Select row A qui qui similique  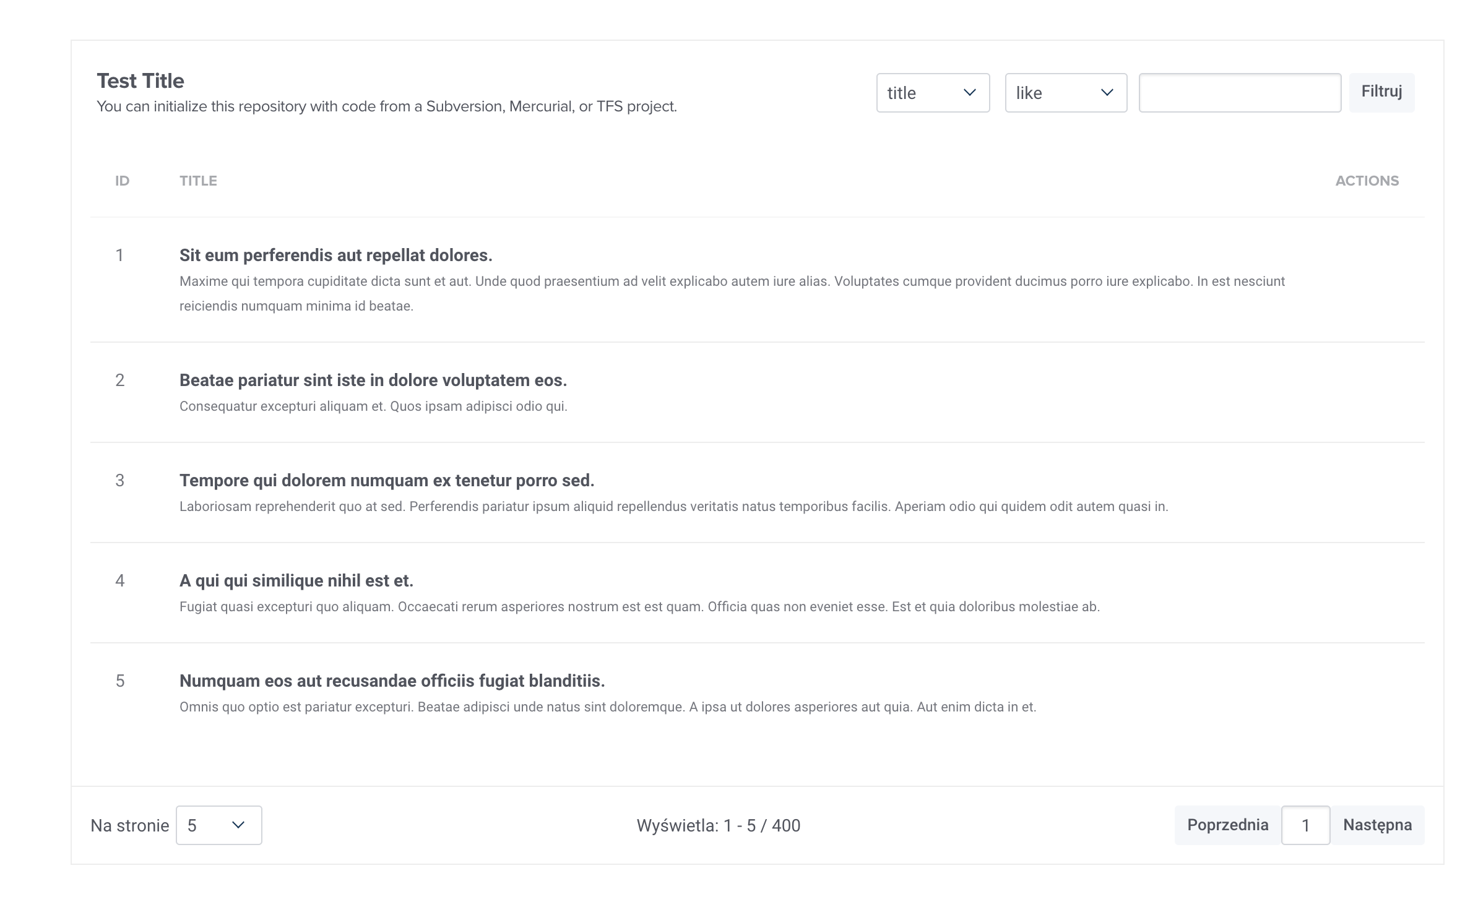click(x=296, y=580)
